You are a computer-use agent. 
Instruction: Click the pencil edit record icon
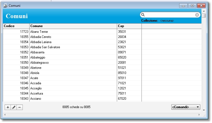tap(14, 107)
